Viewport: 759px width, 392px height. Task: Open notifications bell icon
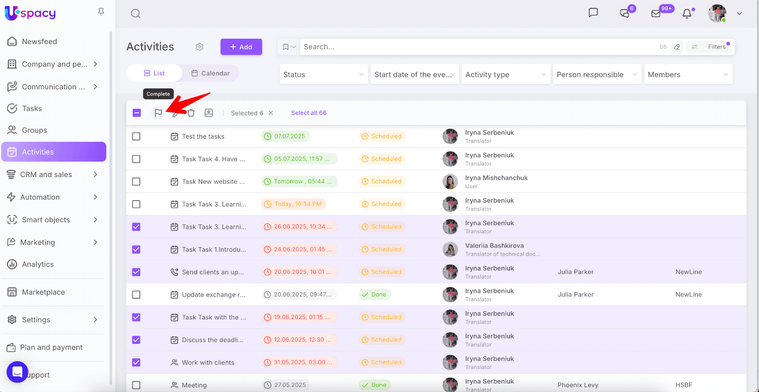tap(687, 13)
